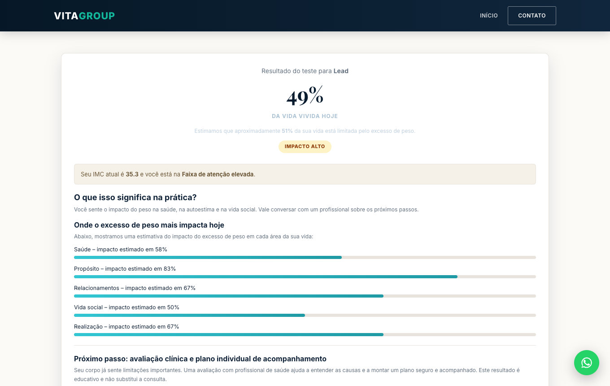Viewport: 610px width, 386px height.
Task: Click the 'Propósito – impacto estimado em 83%' label
Action: (x=125, y=269)
